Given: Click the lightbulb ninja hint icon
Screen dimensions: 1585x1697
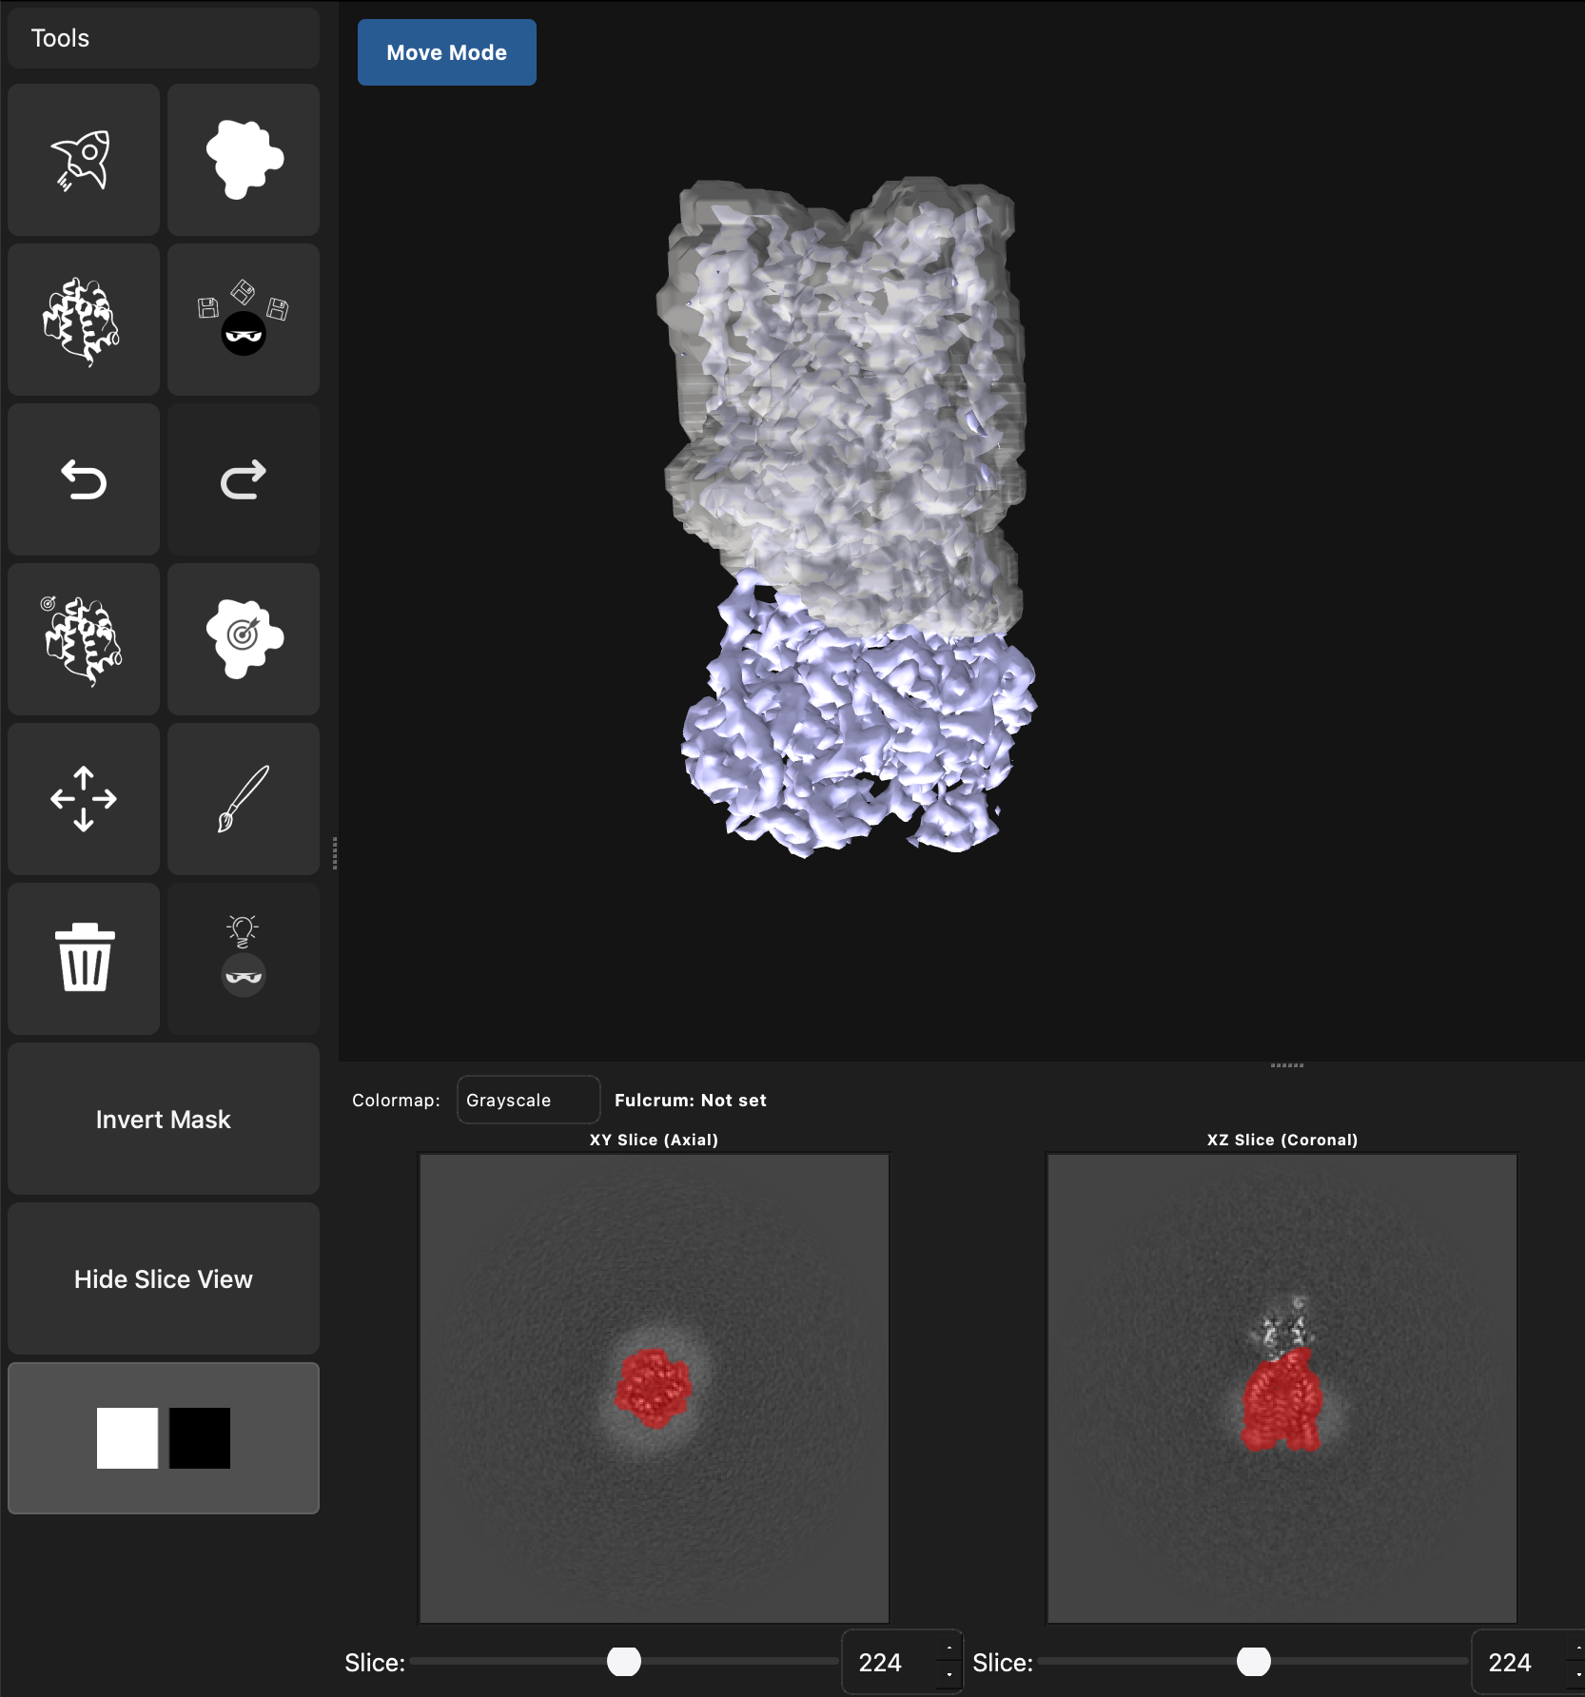Looking at the screenshot, I should pos(244,959).
